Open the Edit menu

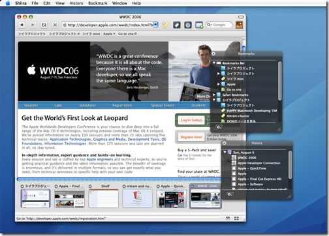pos(47,3)
